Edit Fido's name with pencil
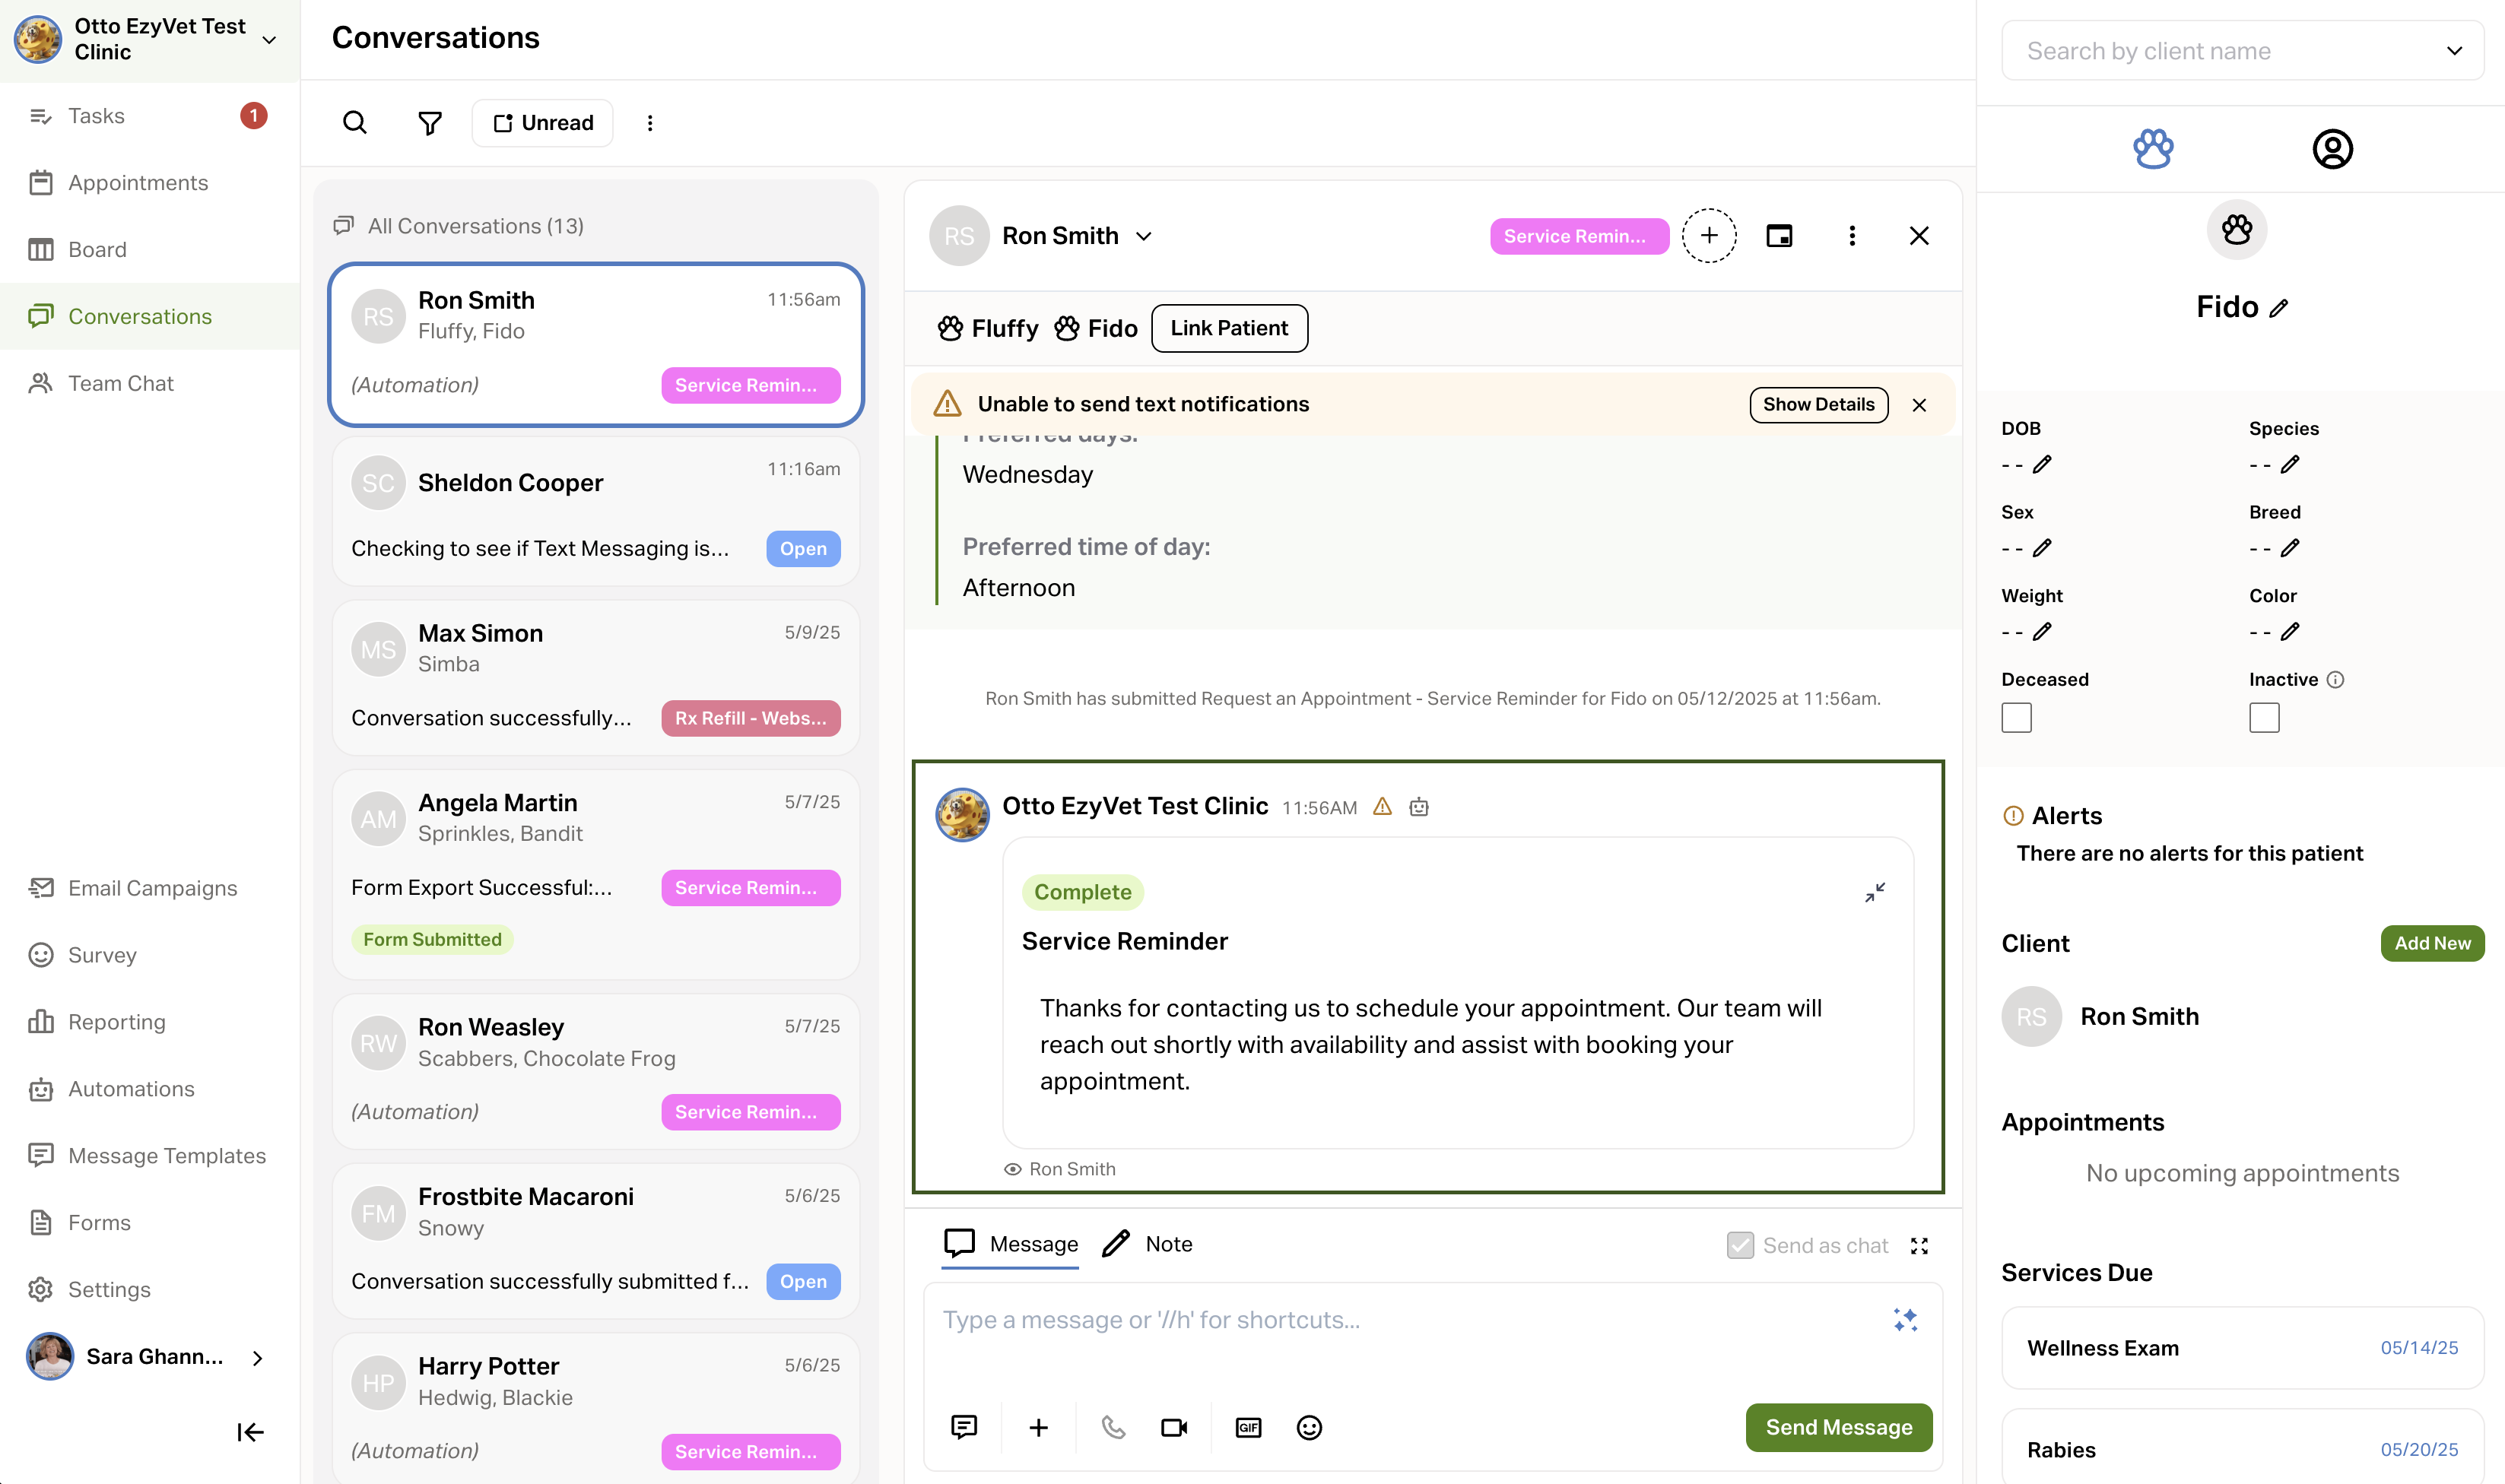 [2279, 308]
